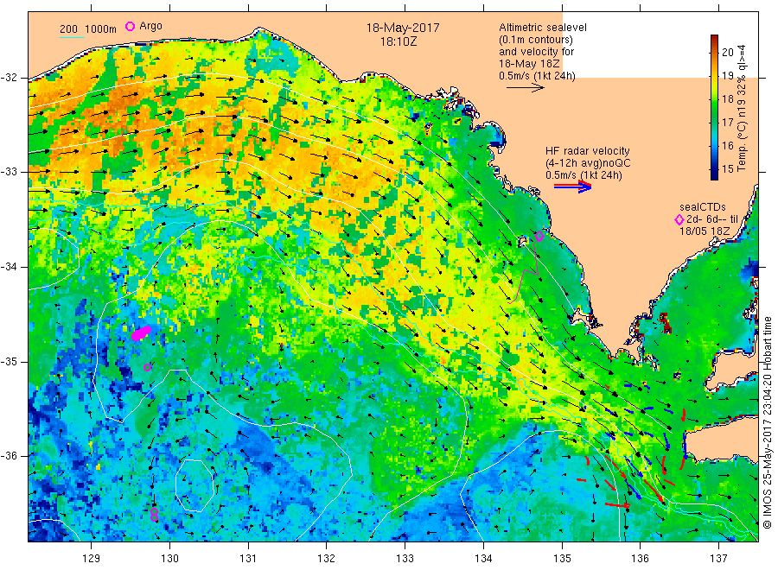
Task: Click the Argo legend circle marker
Action: pos(130,26)
